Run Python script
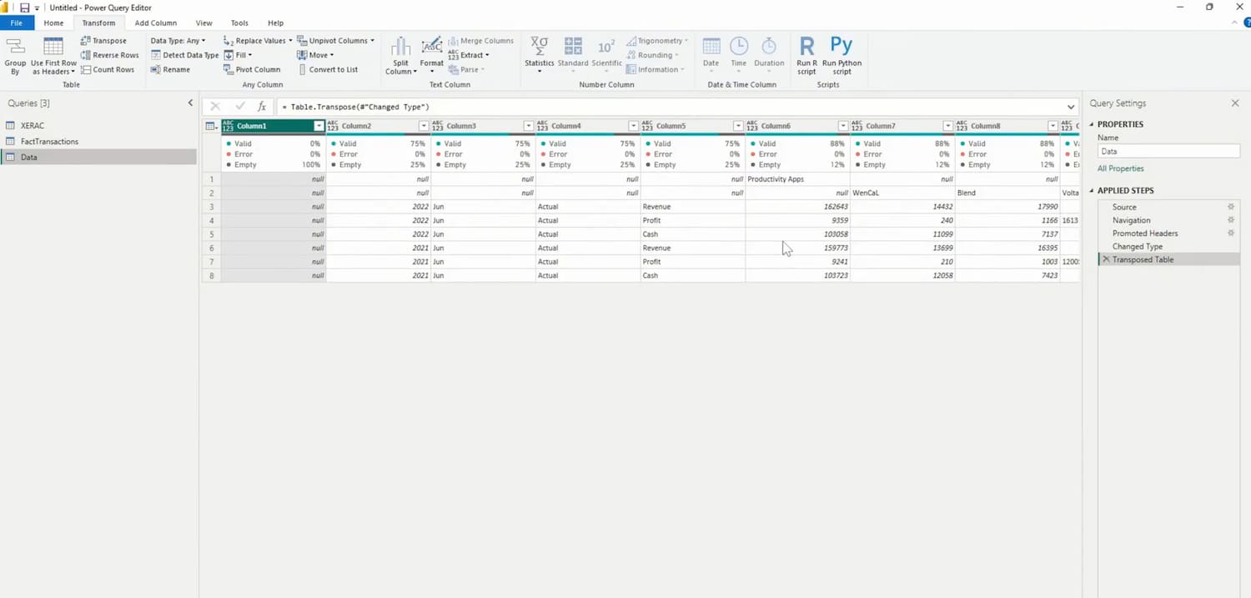The width and height of the screenshot is (1251, 598). tap(842, 56)
